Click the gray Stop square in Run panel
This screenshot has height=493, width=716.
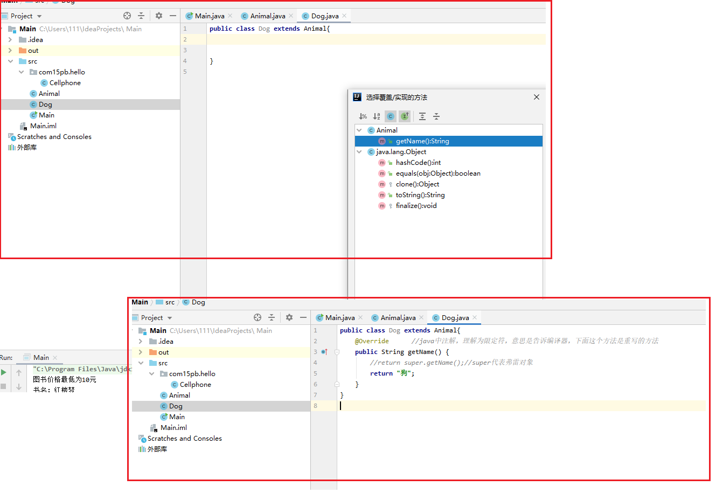(x=3, y=386)
